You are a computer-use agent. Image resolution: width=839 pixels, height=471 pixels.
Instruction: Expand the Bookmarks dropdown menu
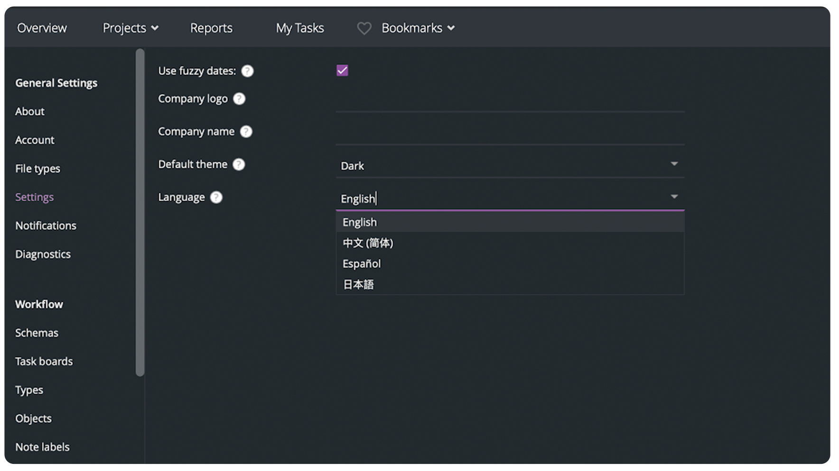click(418, 28)
